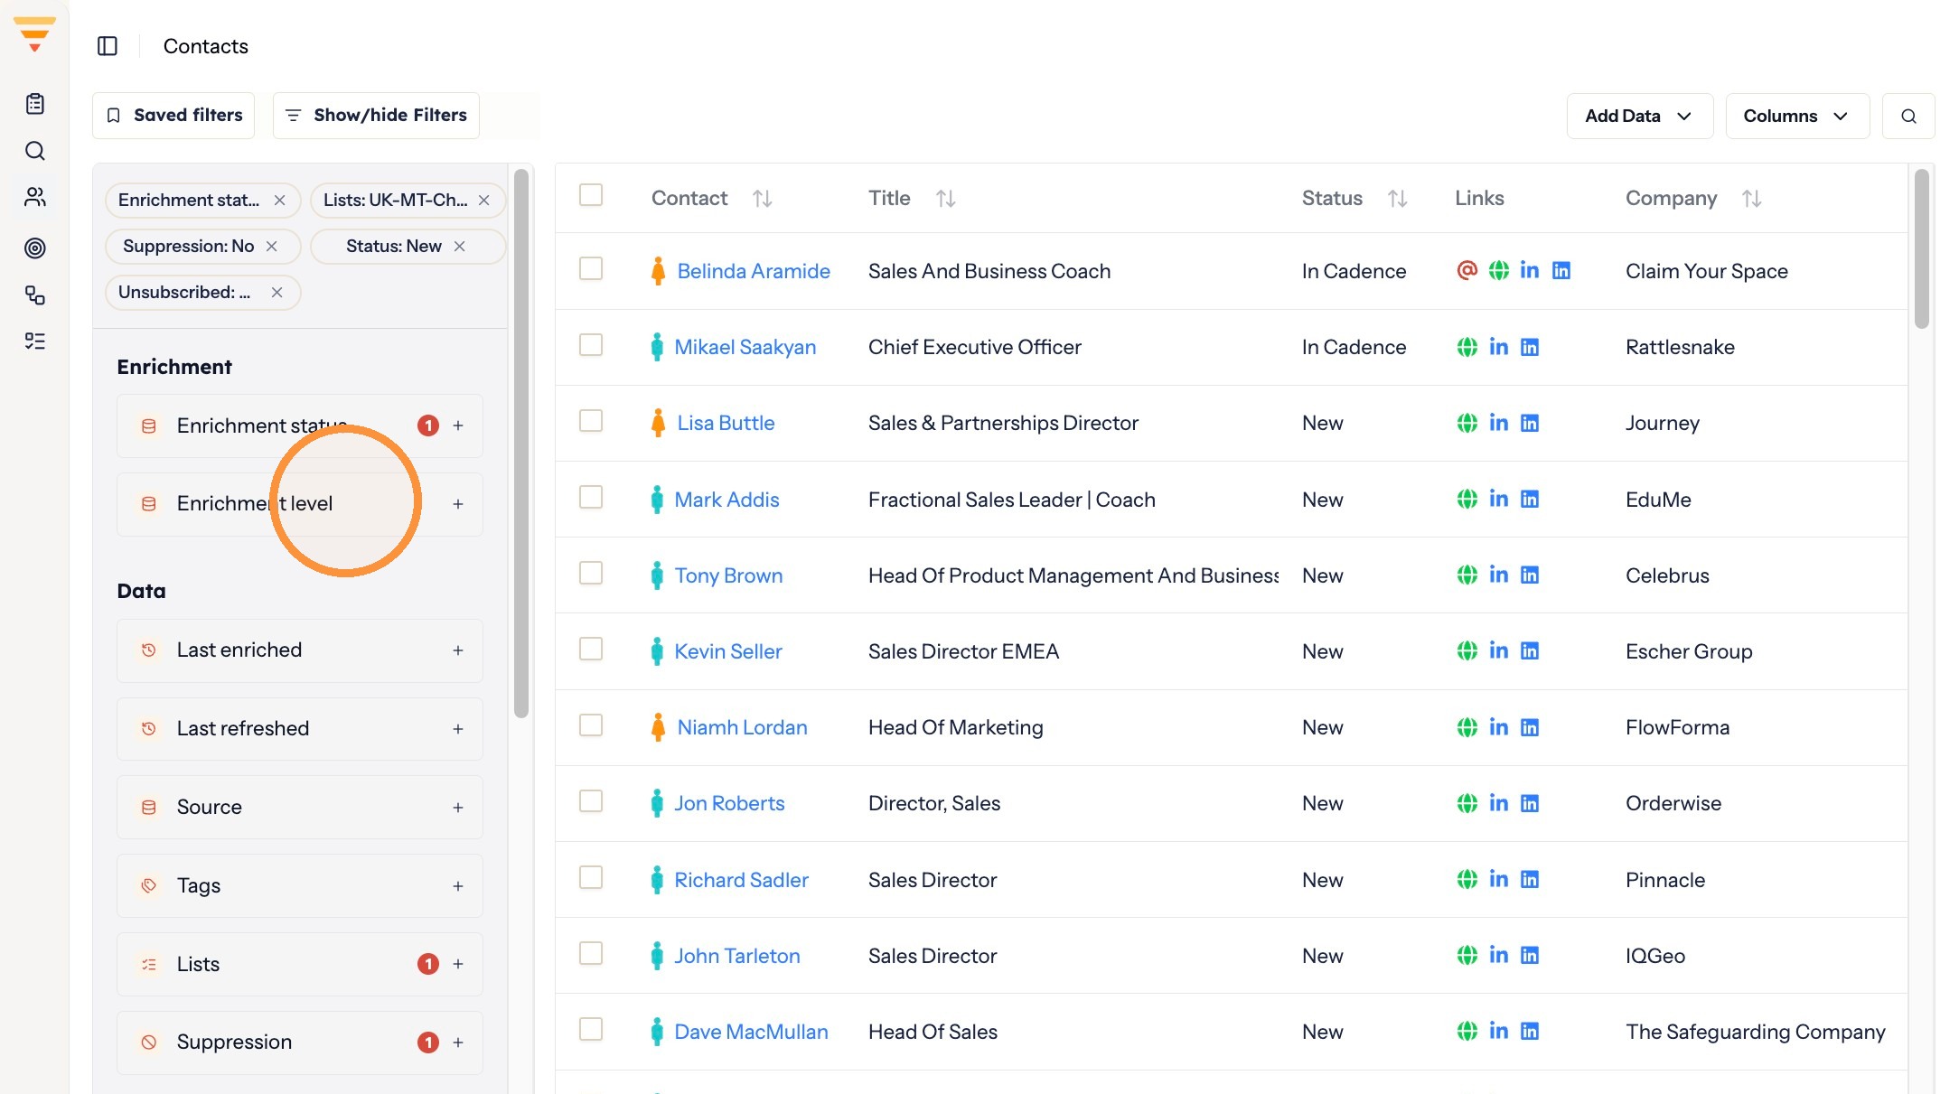This screenshot has height=1094, width=1959.
Task: Open the search icon in left sidebar
Action: pos(35,151)
